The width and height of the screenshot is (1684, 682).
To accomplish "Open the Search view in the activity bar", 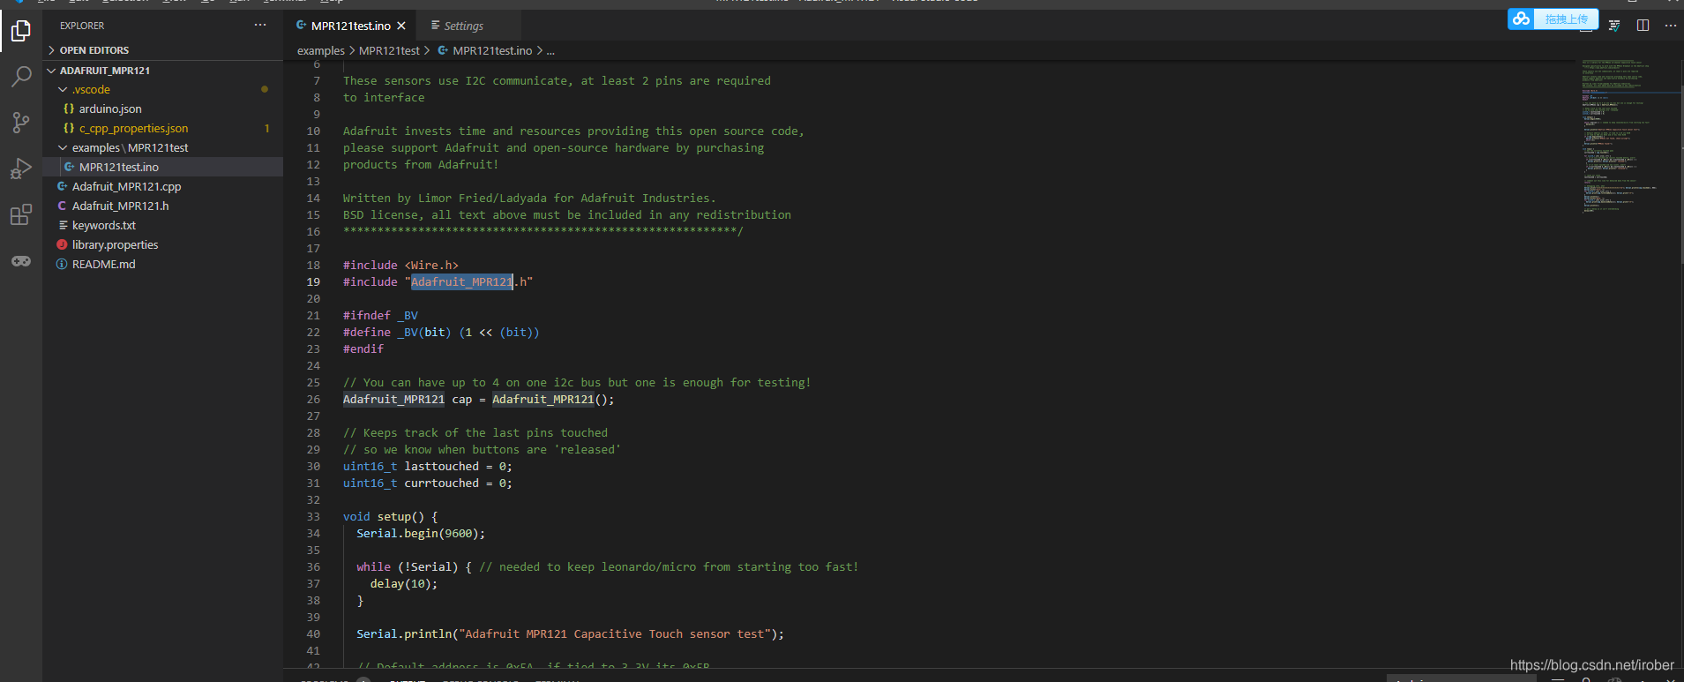I will pyautogui.click(x=21, y=77).
